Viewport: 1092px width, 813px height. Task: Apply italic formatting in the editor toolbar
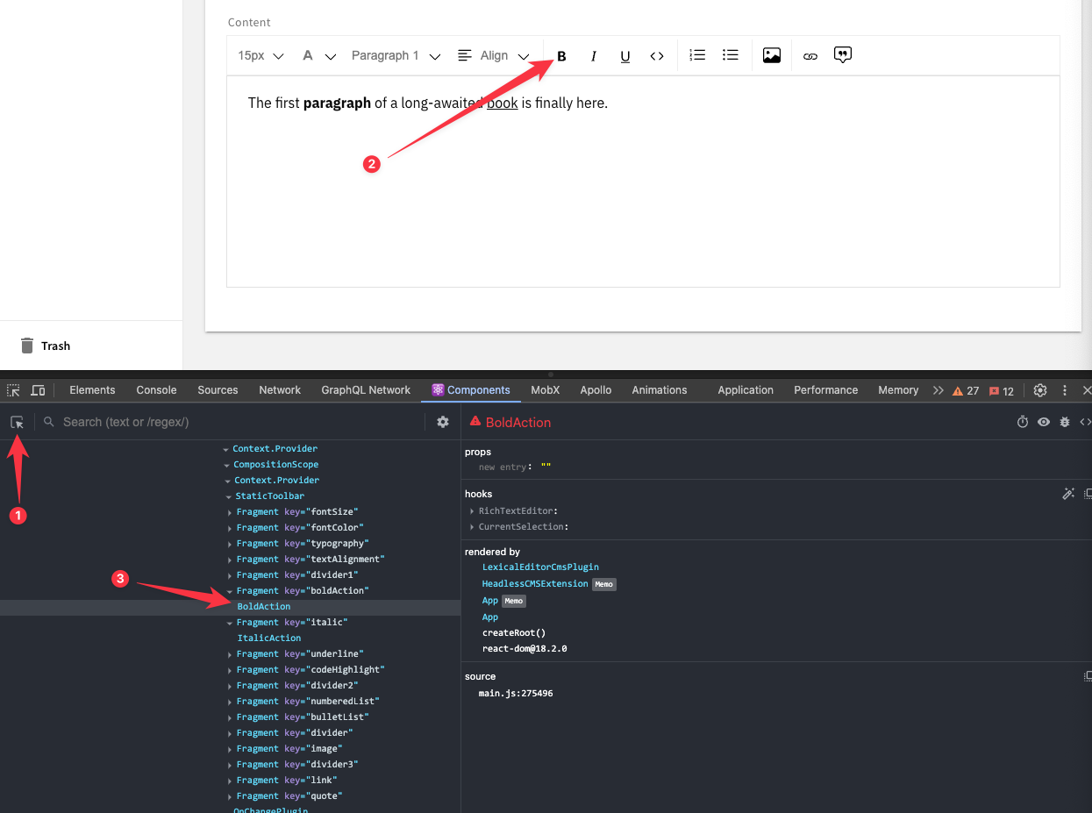point(593,55)
